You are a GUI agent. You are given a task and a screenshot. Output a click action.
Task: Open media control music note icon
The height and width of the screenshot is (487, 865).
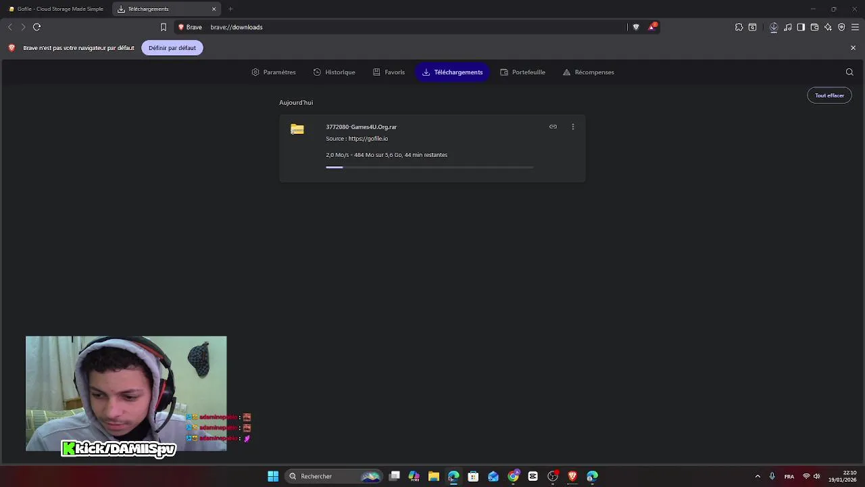(x=787, y=27)
